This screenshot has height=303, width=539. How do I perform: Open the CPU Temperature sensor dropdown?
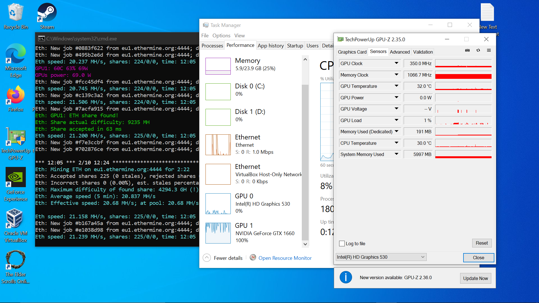click(396, 143)
